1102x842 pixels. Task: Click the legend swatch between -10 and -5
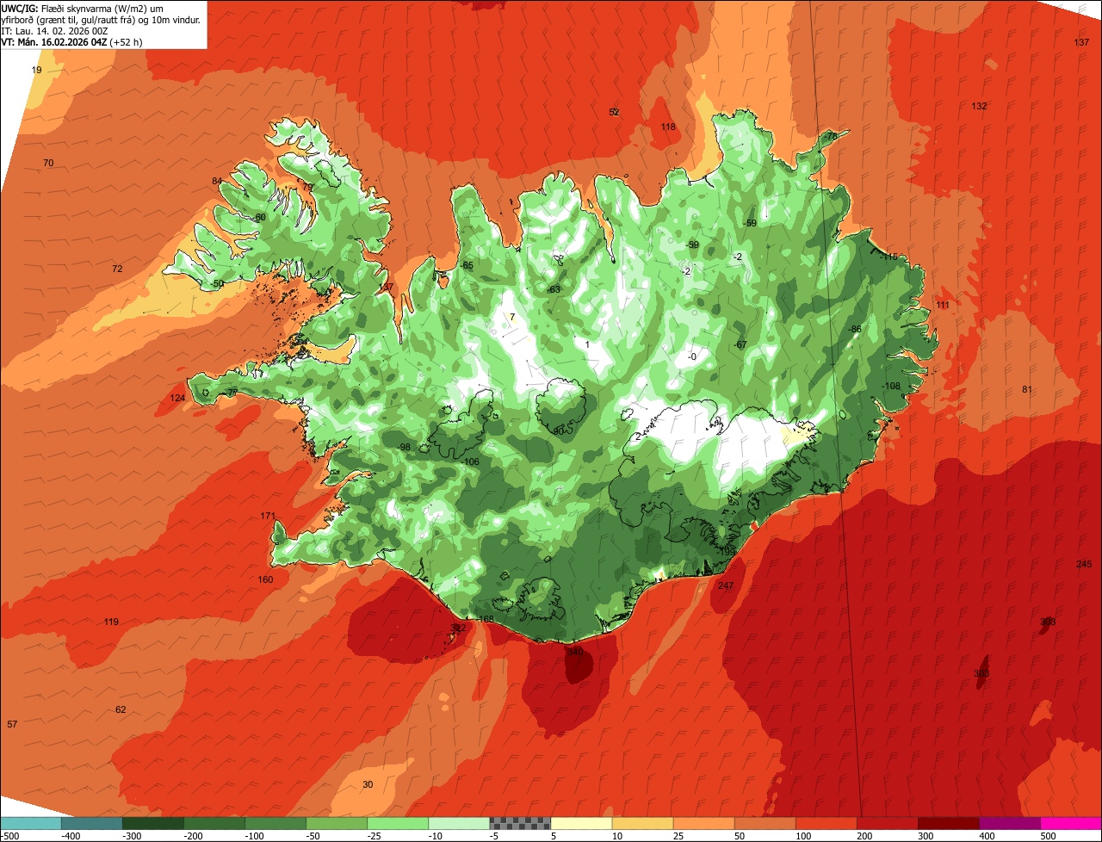pyautogui.click(x=459, y=823)
